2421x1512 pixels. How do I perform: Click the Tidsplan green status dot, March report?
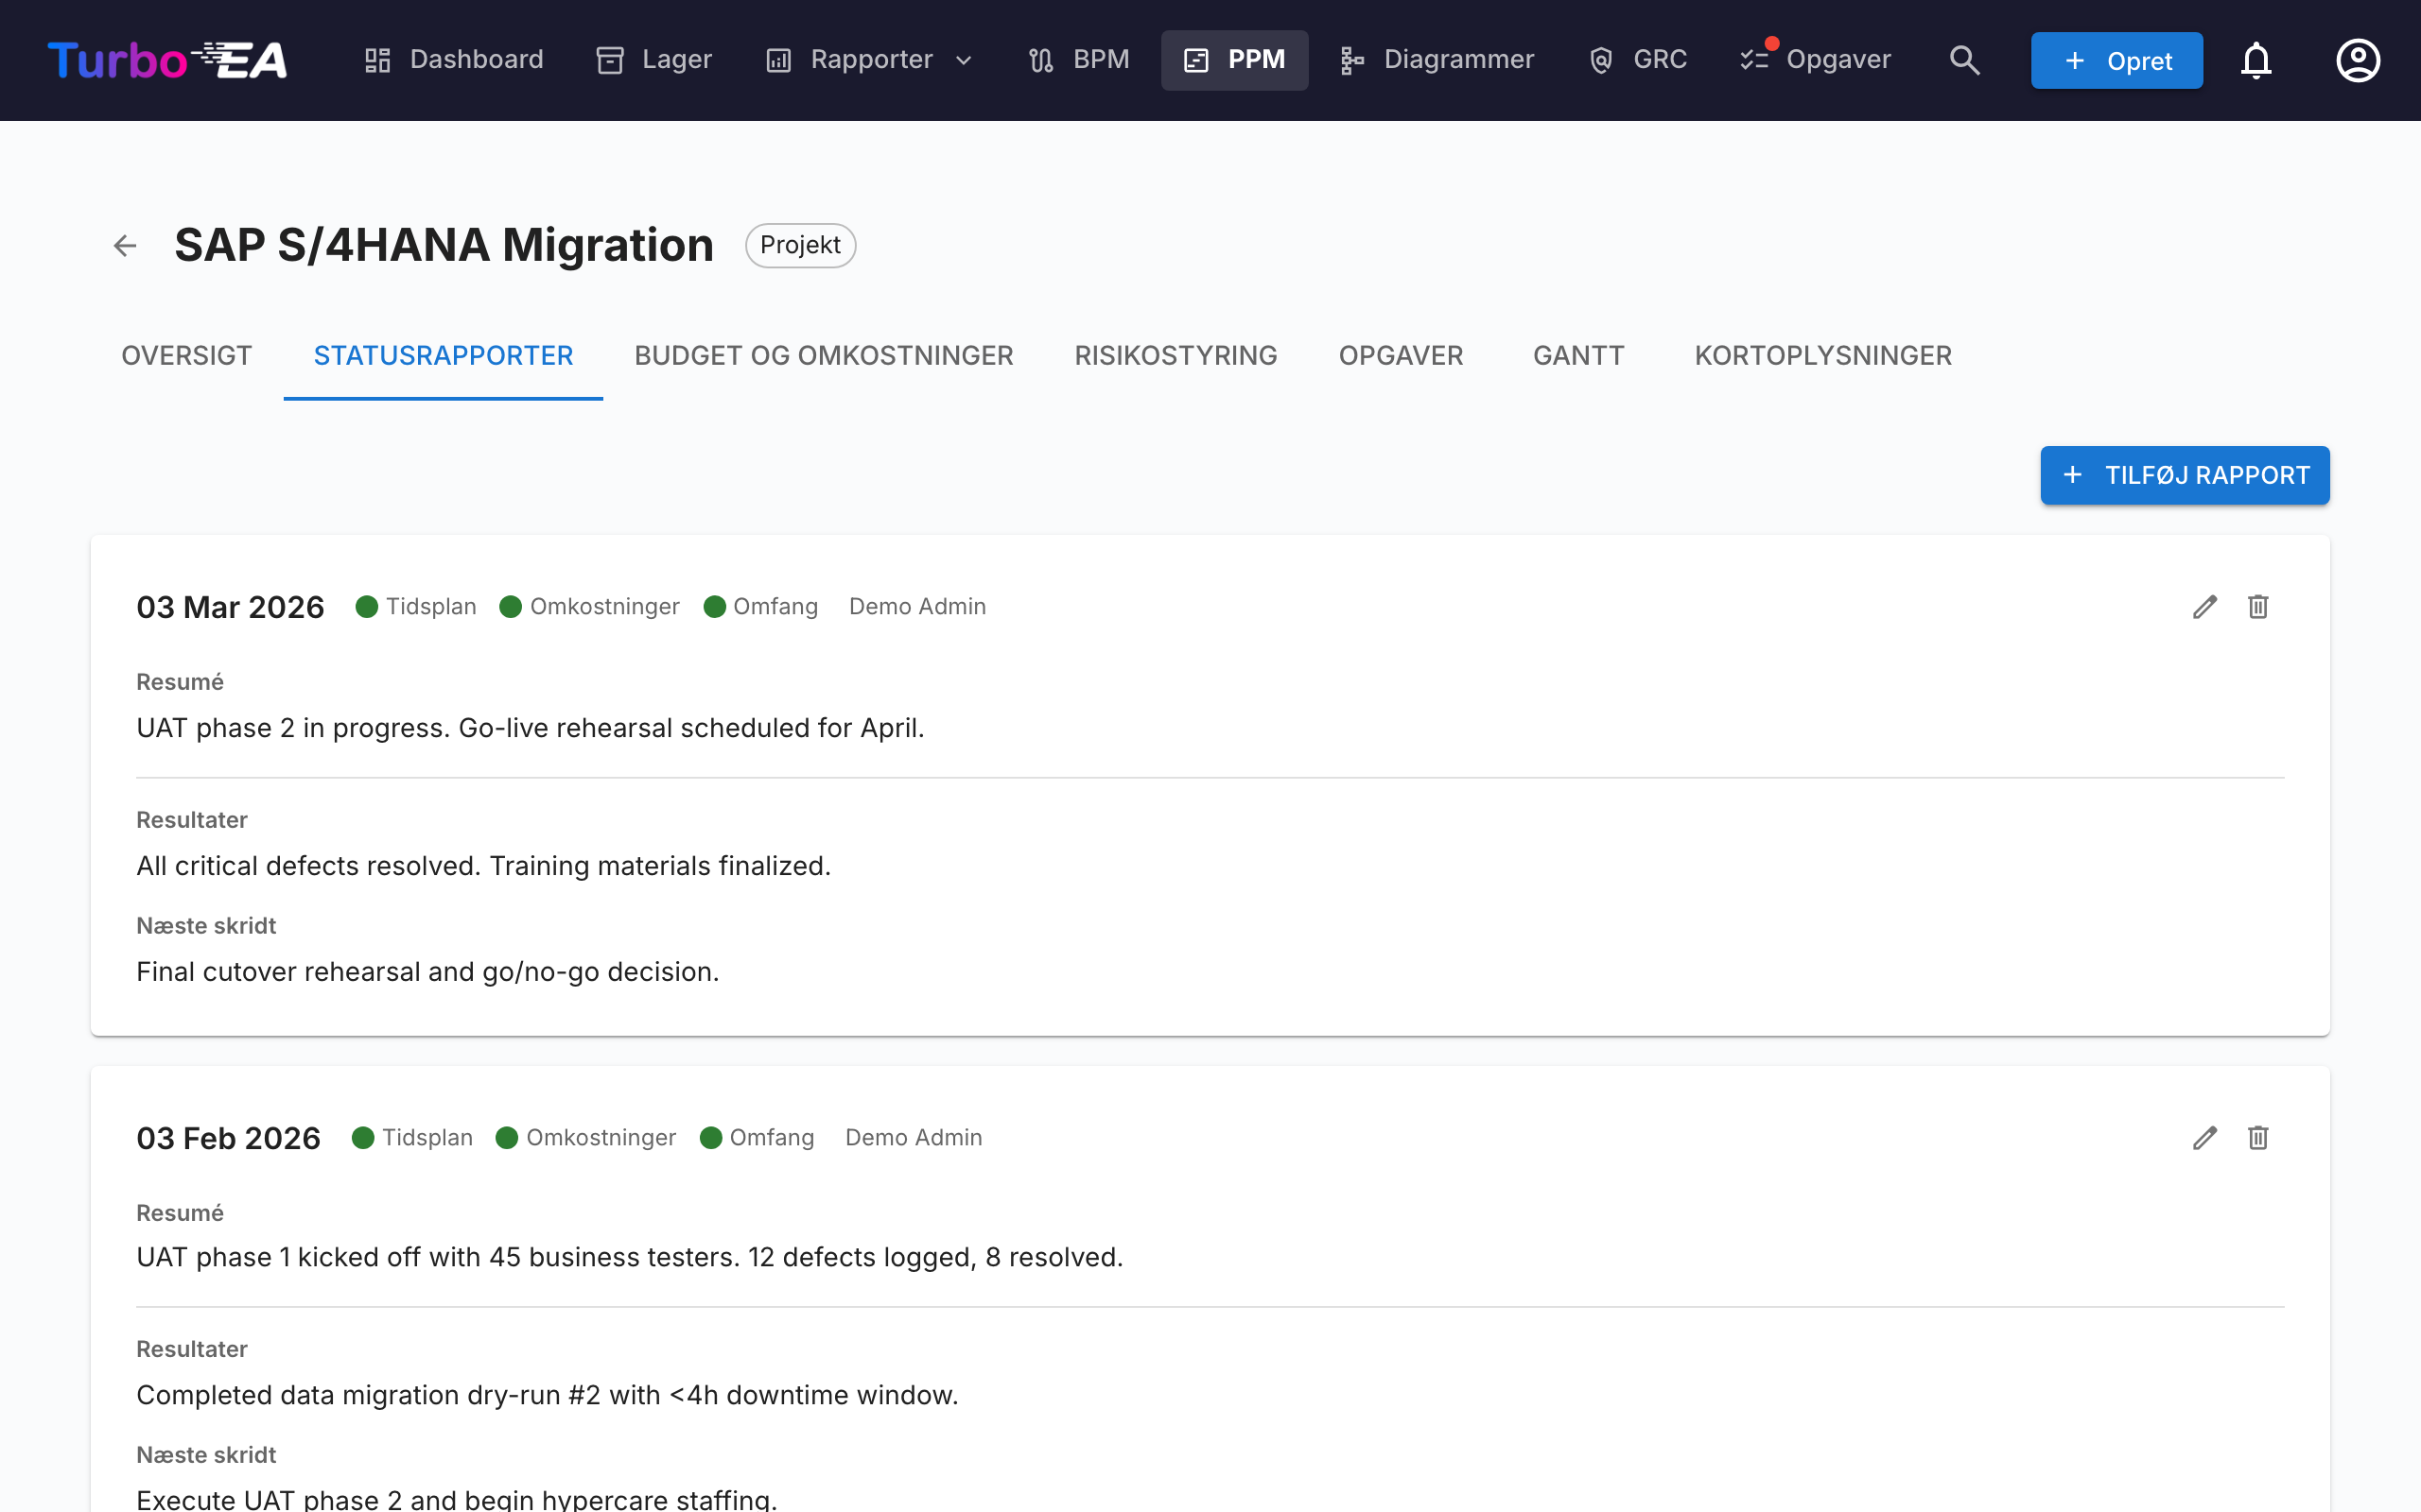367,607
